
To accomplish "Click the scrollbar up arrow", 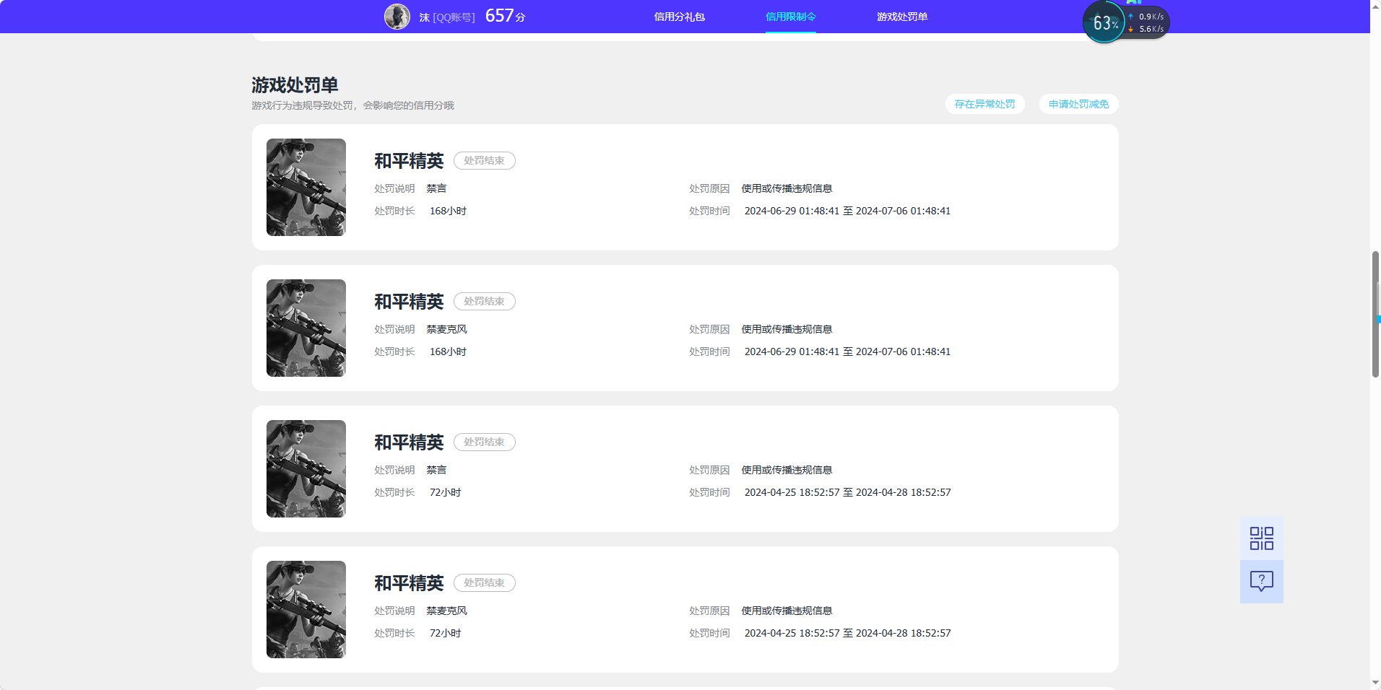I will 1375,6.
